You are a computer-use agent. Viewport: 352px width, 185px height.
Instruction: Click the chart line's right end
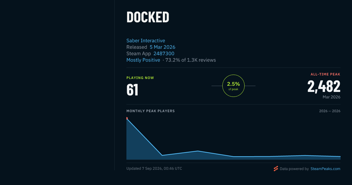(x=340, y=157)
